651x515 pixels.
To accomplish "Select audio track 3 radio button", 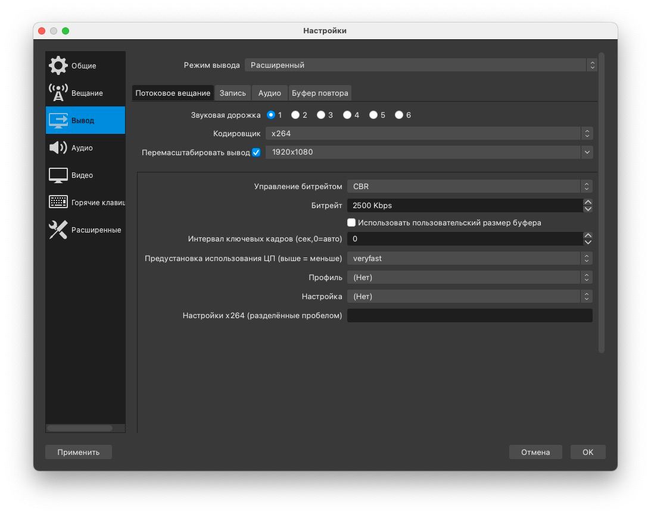I will (x=321, y=115).
